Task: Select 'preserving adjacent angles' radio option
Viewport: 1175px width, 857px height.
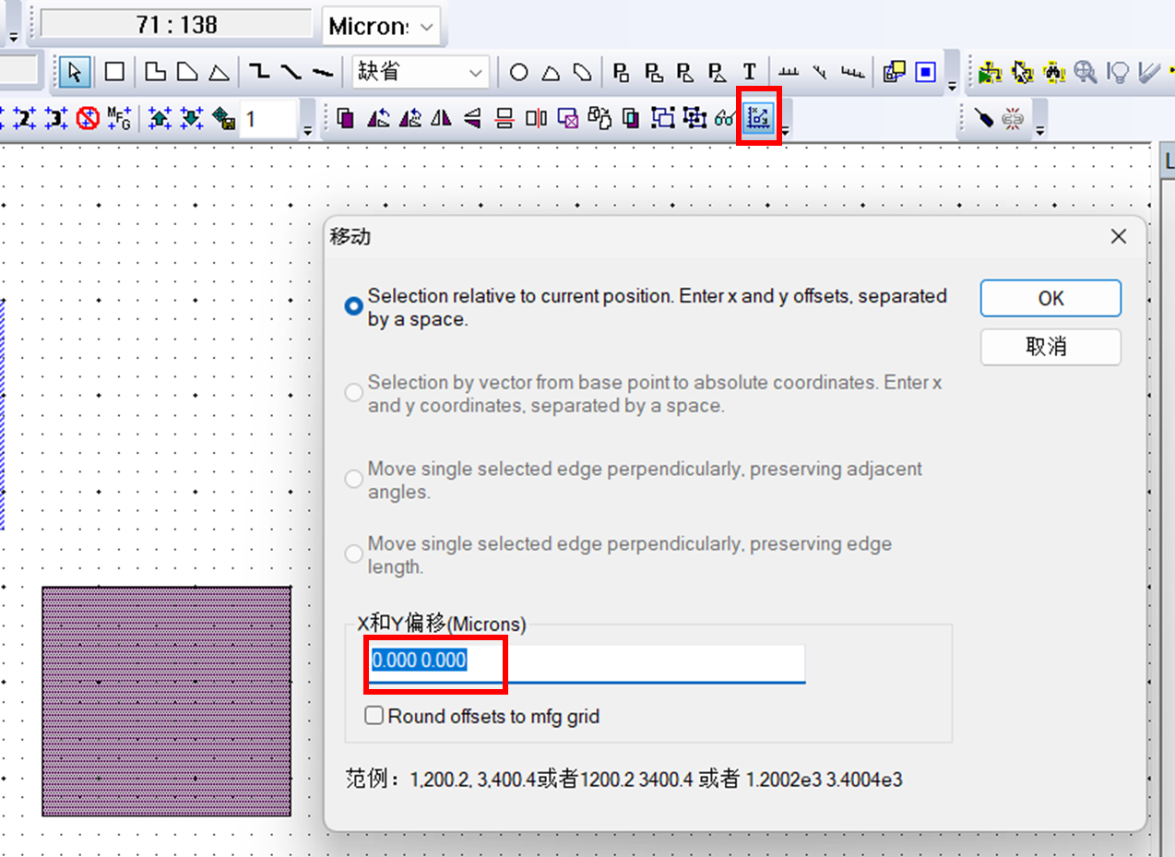Action: click(x=353, y=479)
